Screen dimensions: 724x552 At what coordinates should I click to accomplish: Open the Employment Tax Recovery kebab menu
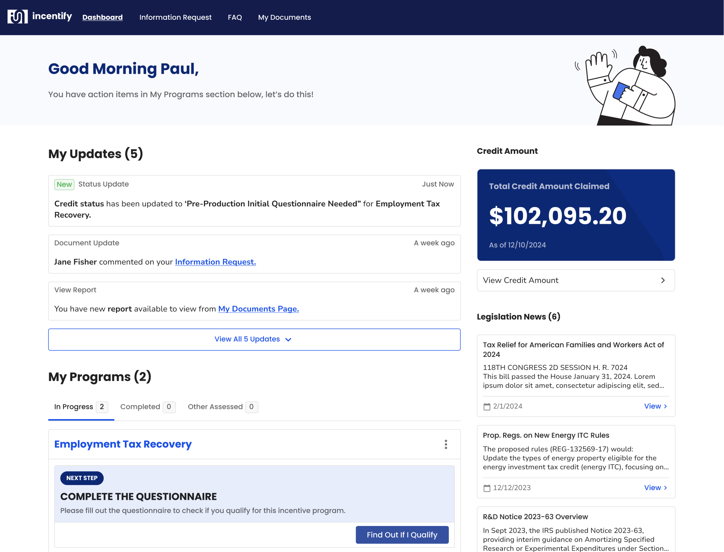click(446, 444)
